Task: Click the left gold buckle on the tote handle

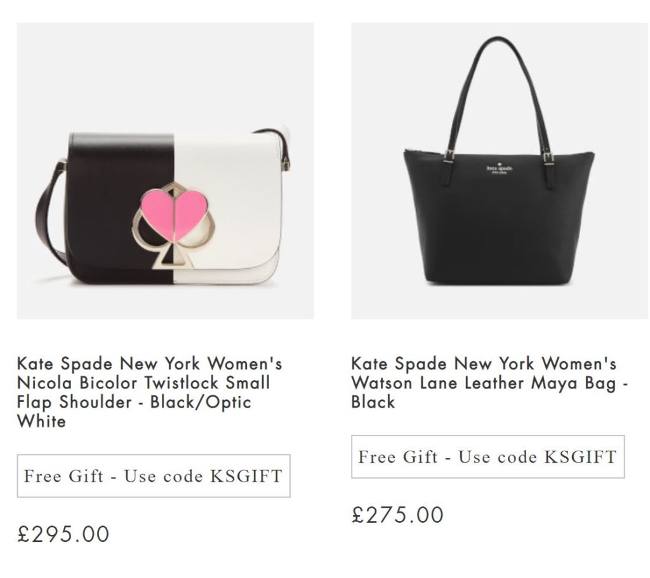Action: coord(449,157)
